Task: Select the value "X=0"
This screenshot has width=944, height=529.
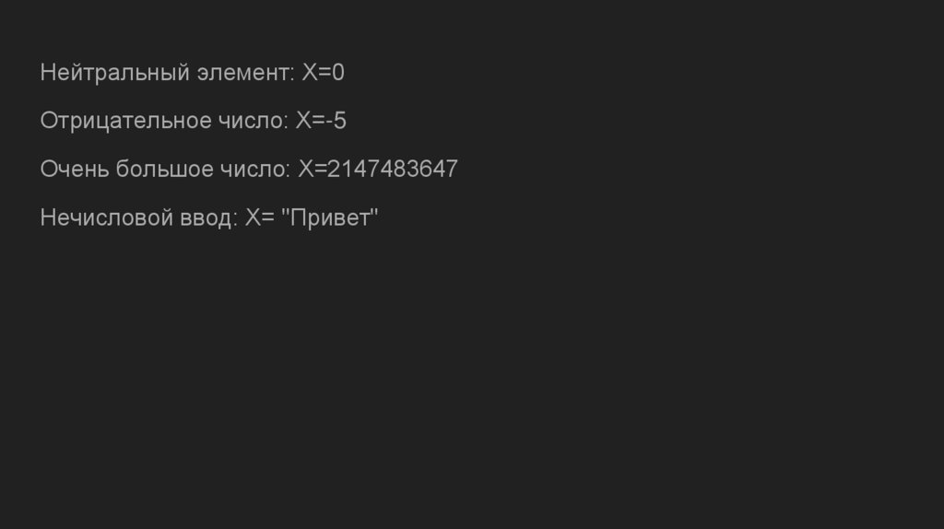Action: click(323, 73)
